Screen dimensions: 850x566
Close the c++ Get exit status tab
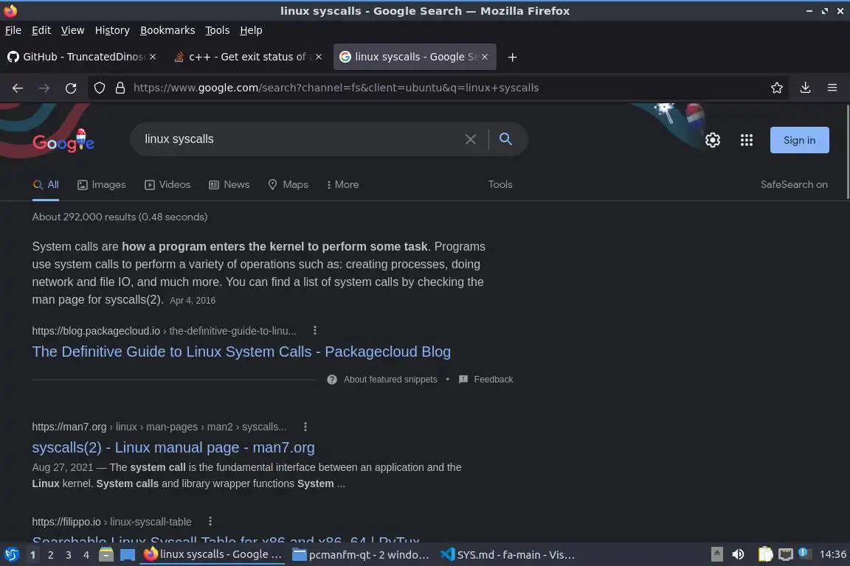(x=319, y=57)
